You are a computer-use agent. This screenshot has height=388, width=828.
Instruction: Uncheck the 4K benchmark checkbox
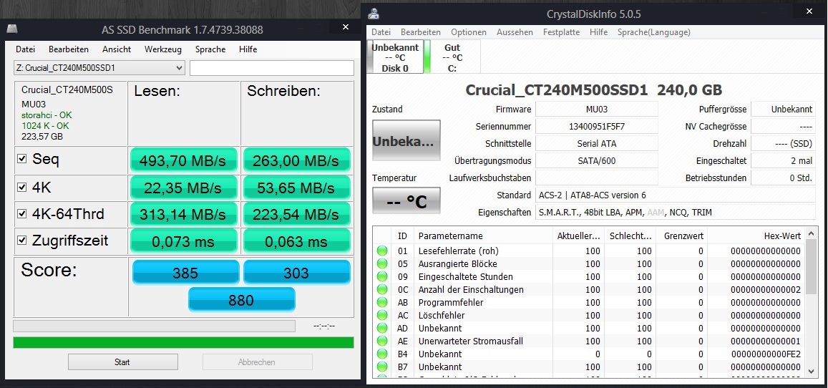point(21,187)
